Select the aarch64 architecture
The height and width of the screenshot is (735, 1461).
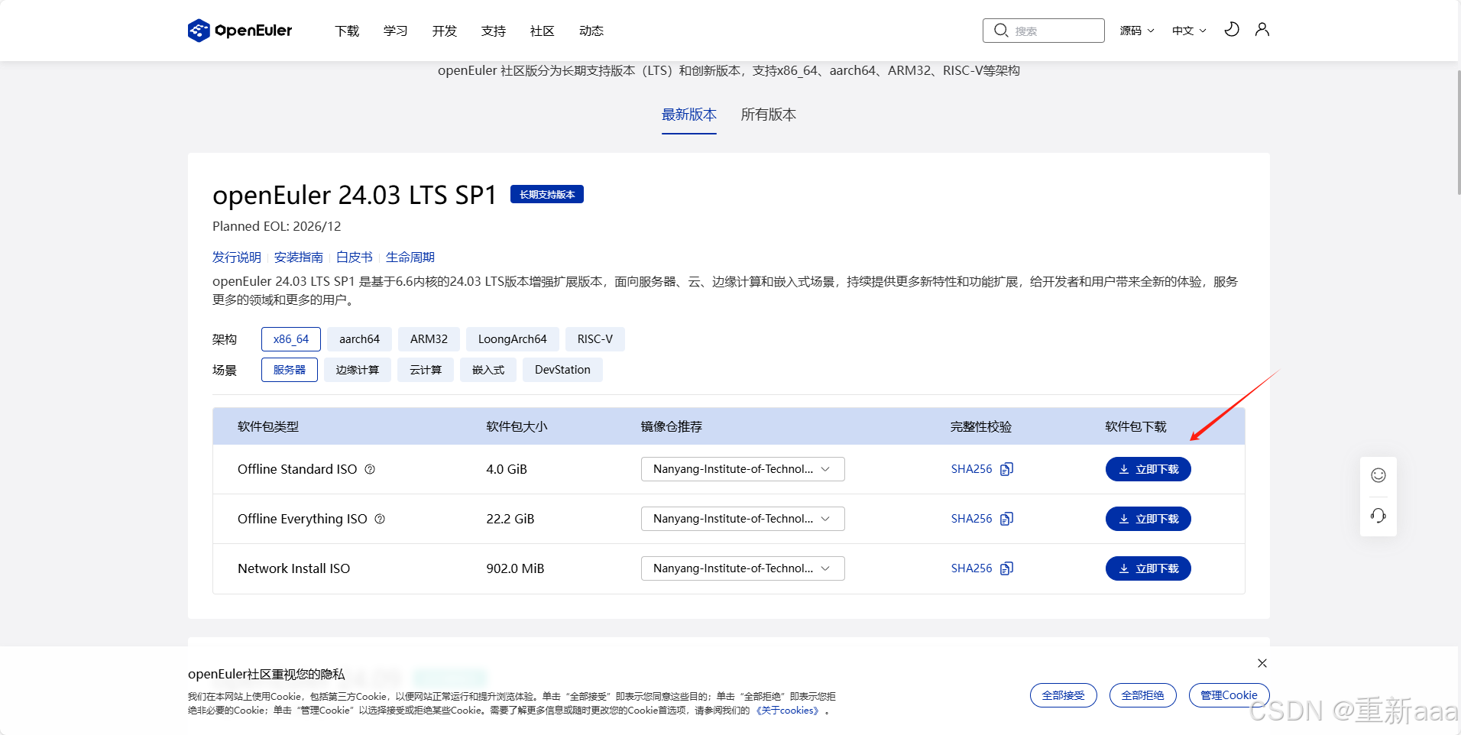click(x=359, y=339)
